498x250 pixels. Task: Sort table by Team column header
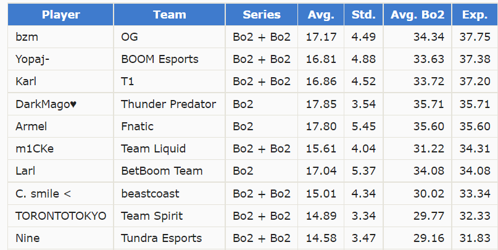(170, 15)
